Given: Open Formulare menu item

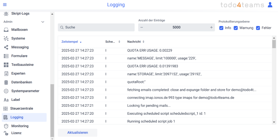Looking at the screenshot, I should pos(19,56).
